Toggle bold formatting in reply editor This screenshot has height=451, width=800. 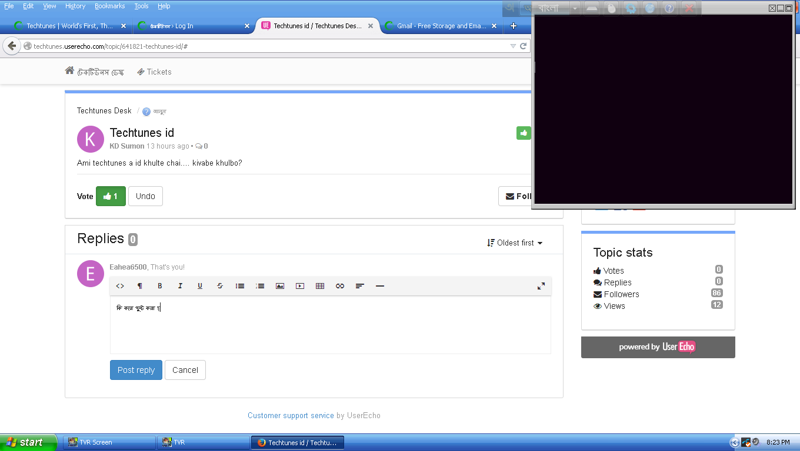(159, 286)
